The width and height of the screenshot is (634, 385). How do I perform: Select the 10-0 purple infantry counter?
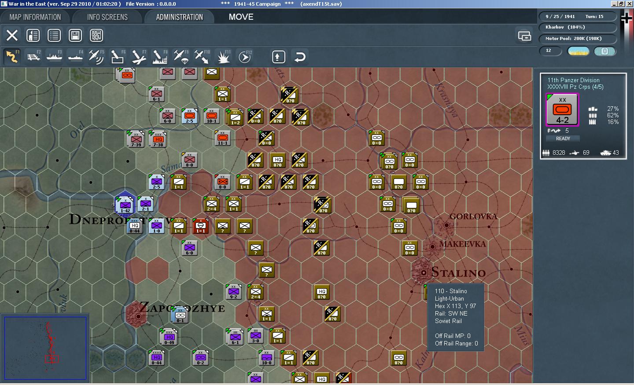click(x=266, y=358)
